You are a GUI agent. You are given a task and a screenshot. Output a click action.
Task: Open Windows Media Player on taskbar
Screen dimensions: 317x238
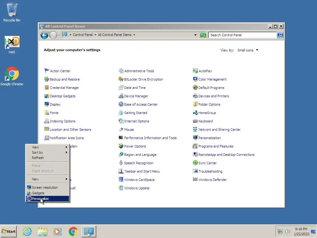coord(58,231)
